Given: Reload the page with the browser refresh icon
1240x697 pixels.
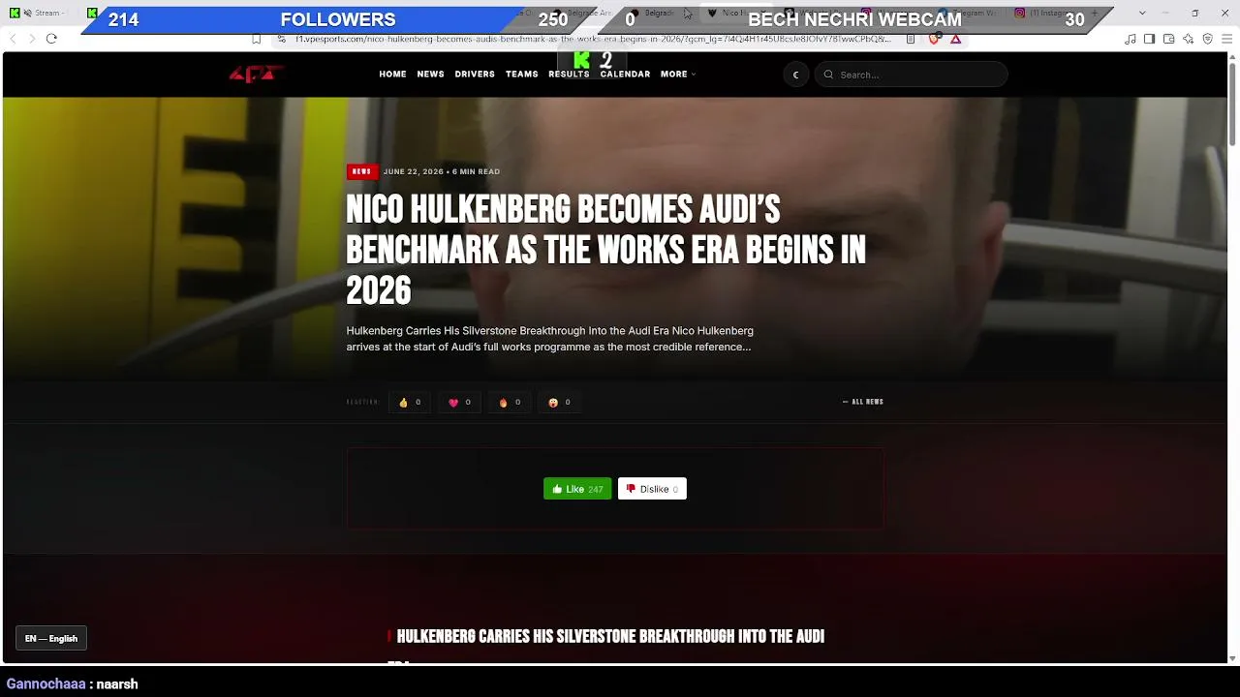Looking at the screenshot, I should coord(51,39).
